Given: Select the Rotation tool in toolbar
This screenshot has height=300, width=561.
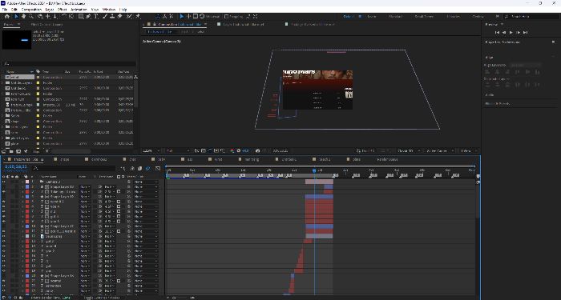Looking at the screenshot, I should tap(63, 17).
